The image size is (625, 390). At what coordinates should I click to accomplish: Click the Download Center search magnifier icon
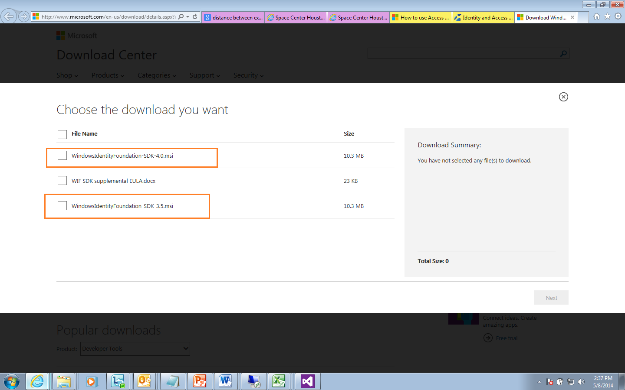[563, 53]
